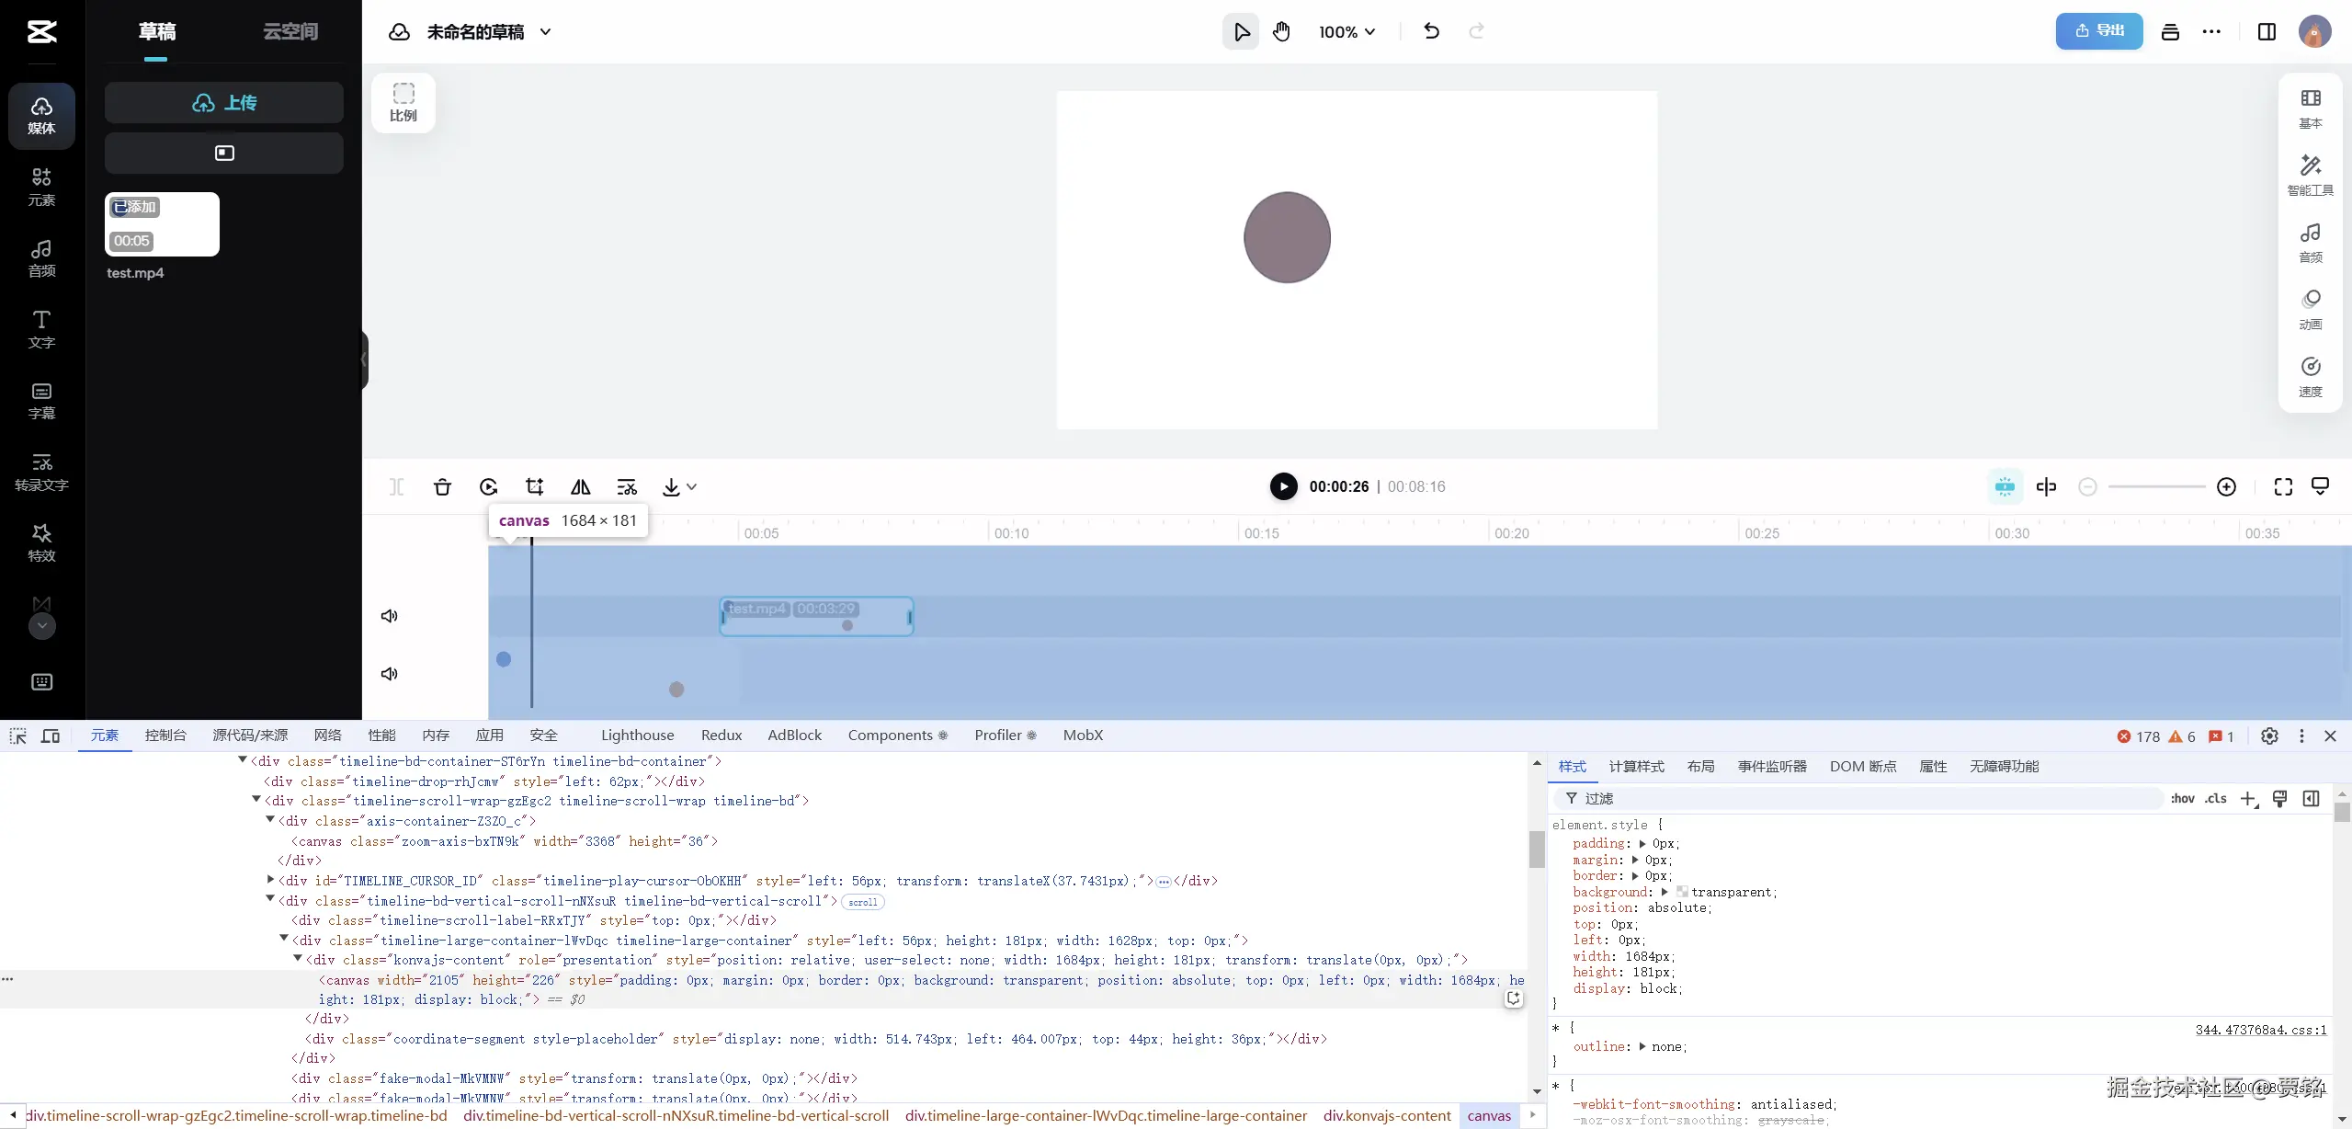Expand the draft name 未命名的草稿 dropdown
Screen dimensions: 2352x1129
[545, 31]
